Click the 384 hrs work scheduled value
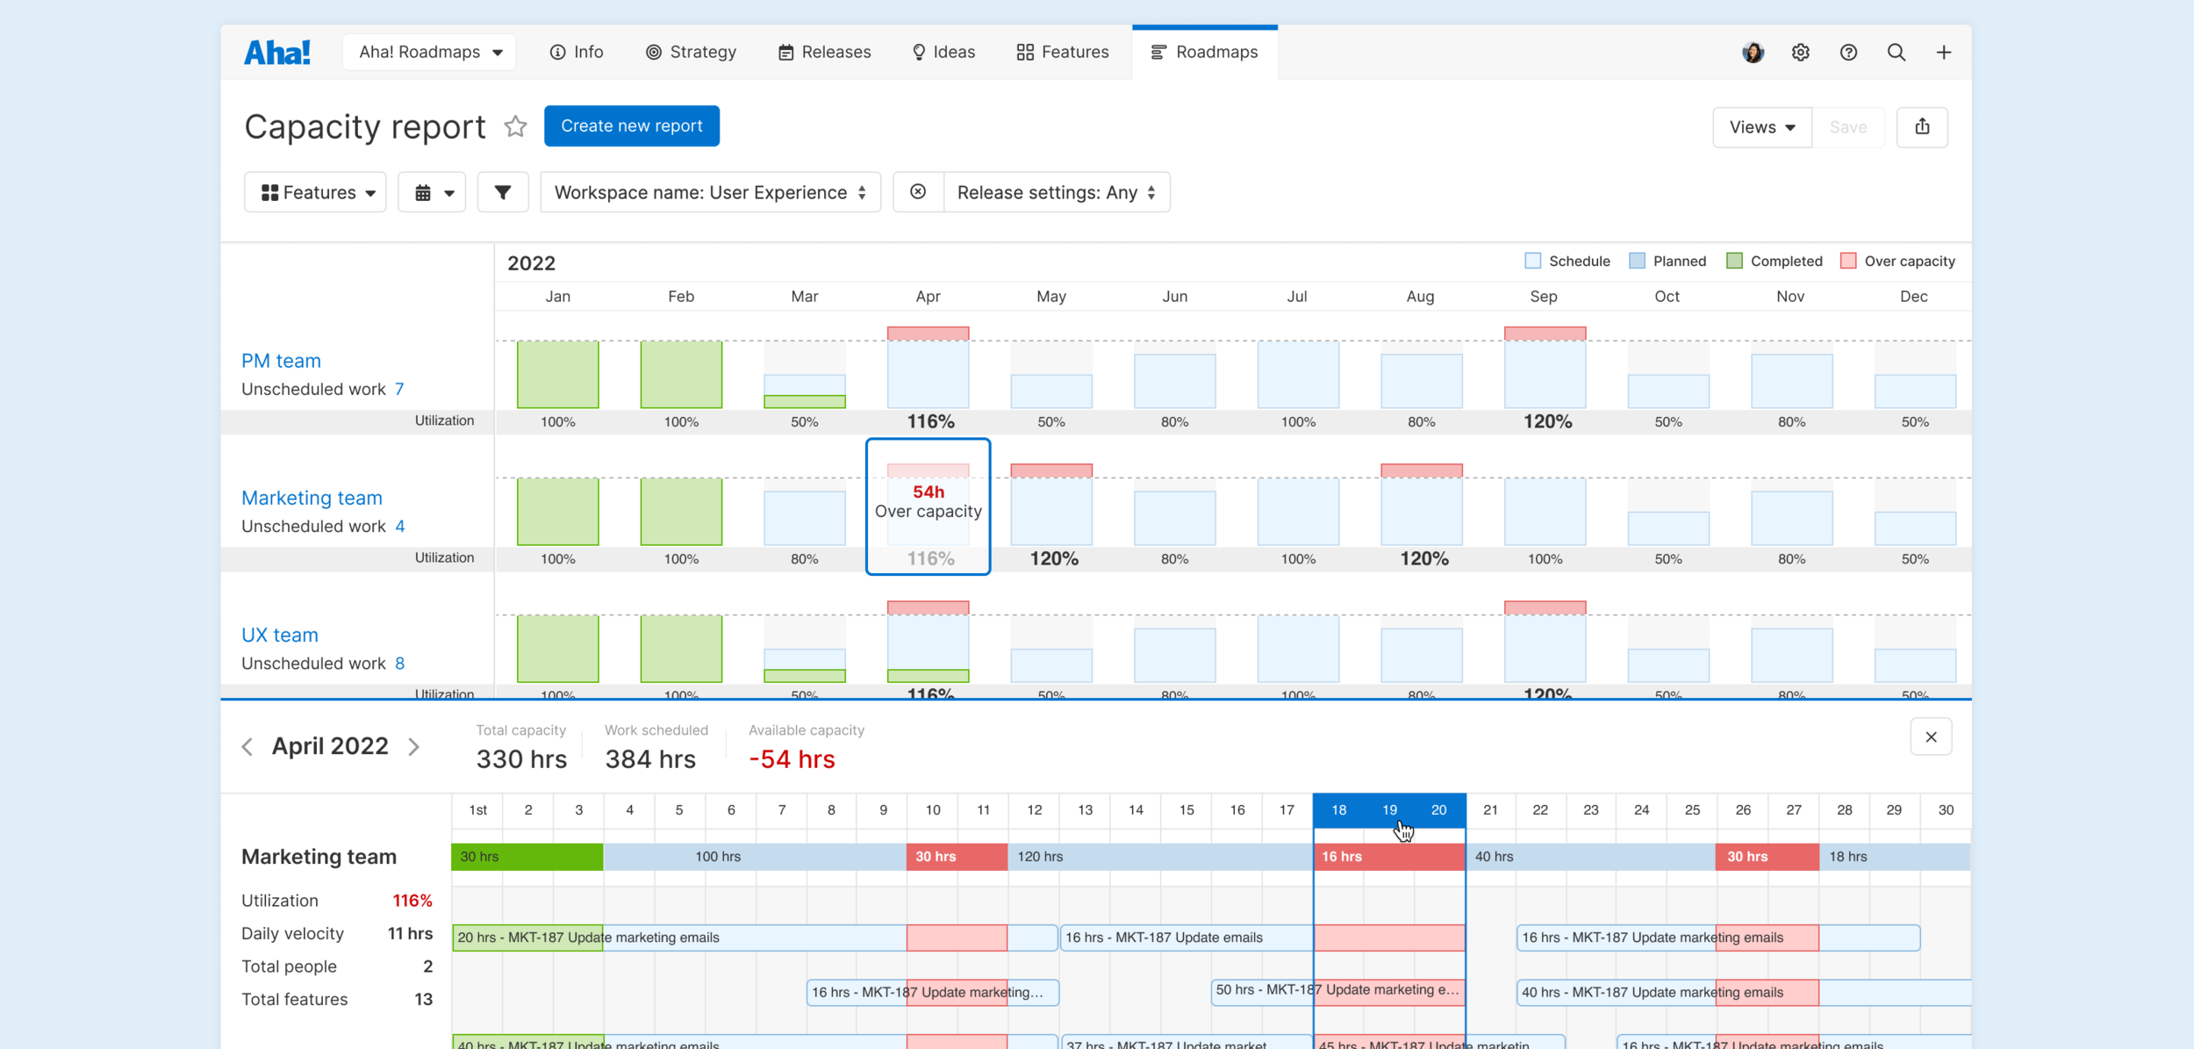Screen dimensions: 2194x1049 tap(650, 759)
